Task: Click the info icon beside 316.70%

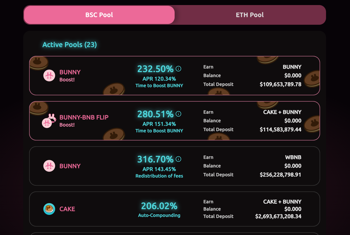Action: (178, 159)
